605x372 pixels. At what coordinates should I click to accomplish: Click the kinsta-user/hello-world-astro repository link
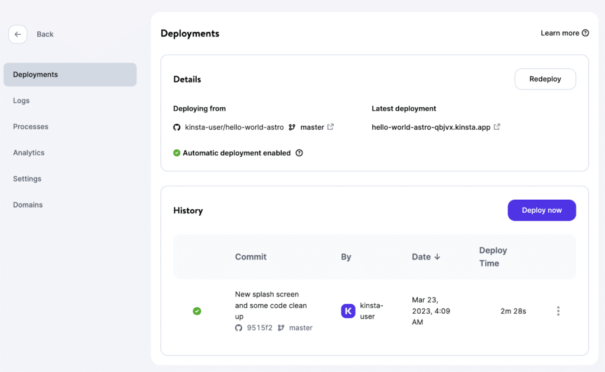click(x=234, y=127)
